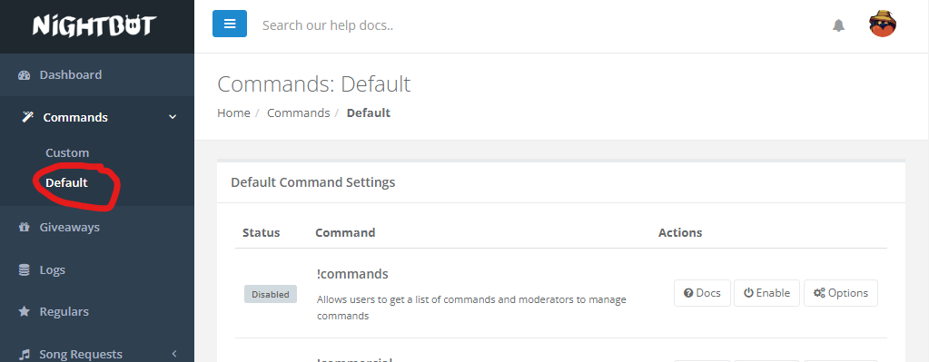Click the Dashboard gauge icon
Screen dimensions: 929x362
25,75
